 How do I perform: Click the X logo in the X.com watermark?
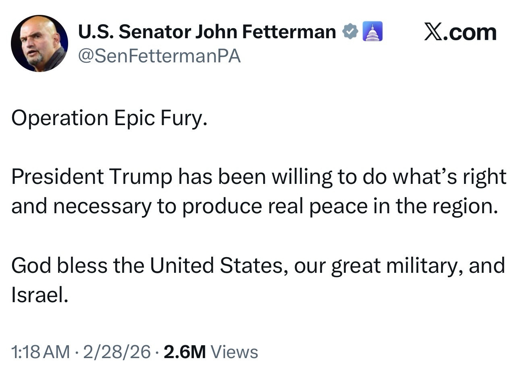click(x=433, y=32)
